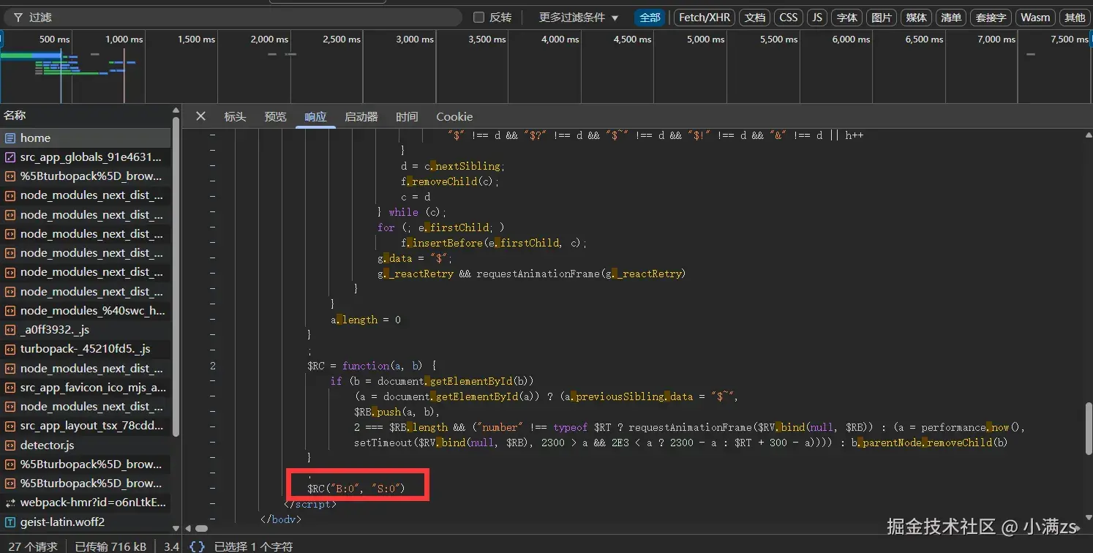
Task: Click the list scrollbar down arrow
Action: (176, 527)
